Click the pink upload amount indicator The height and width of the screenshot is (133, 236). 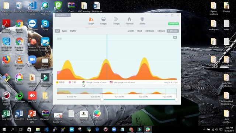(x=72, y=82)
